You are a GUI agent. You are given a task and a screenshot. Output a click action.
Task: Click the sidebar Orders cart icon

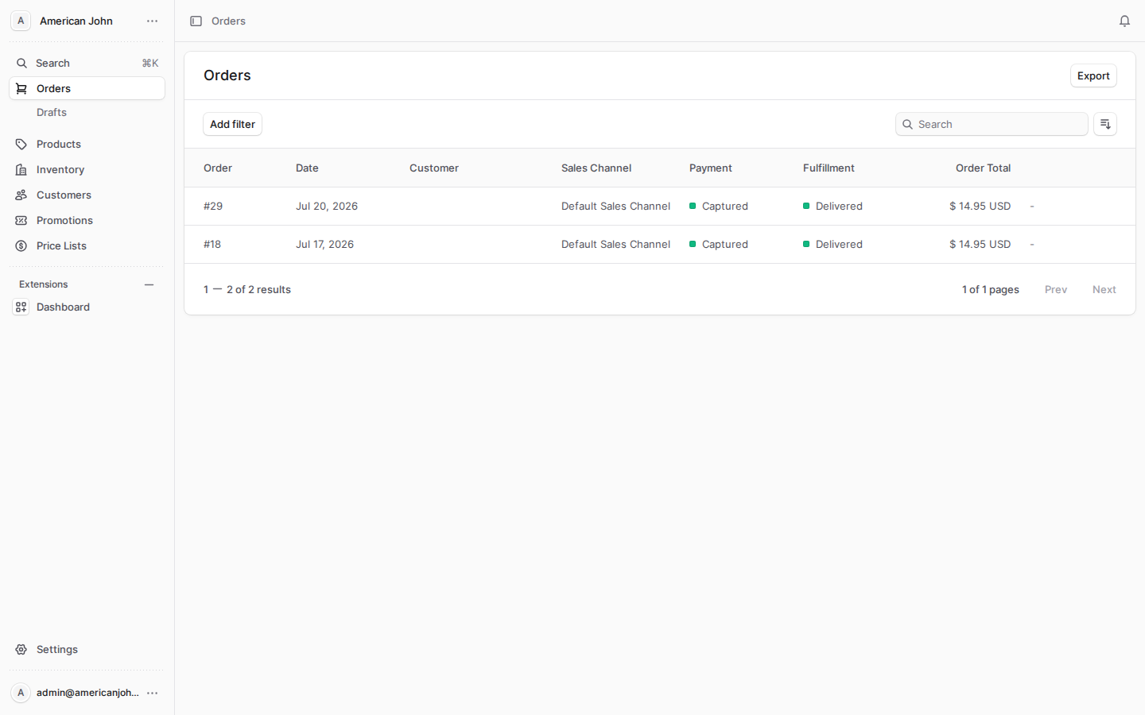click(x=21, y=89)
